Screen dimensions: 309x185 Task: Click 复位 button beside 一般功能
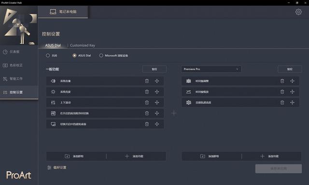click(x=154, y=69)
